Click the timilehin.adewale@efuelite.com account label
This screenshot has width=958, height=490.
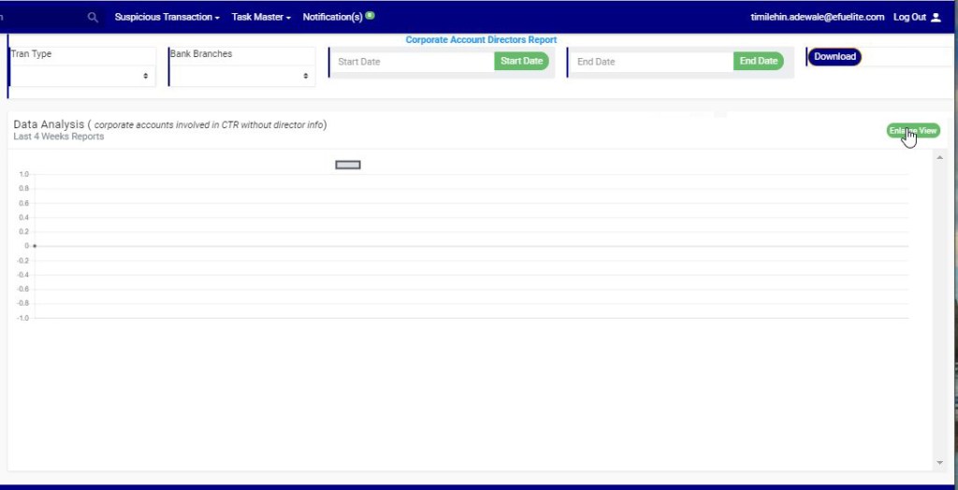point(817,17)
